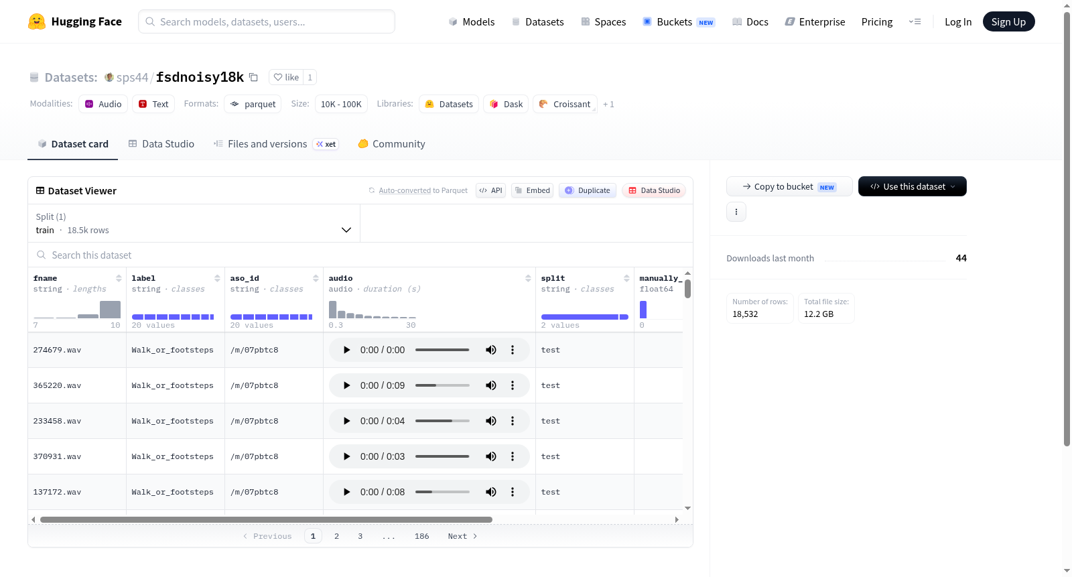Play audio for 365220.wav
The height and width of the screenshot is (577, 1072).
tap(346, 385)
